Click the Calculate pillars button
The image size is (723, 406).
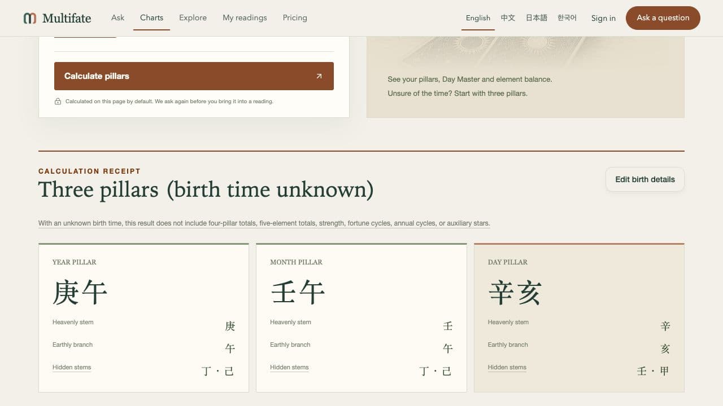click(194, 76)
